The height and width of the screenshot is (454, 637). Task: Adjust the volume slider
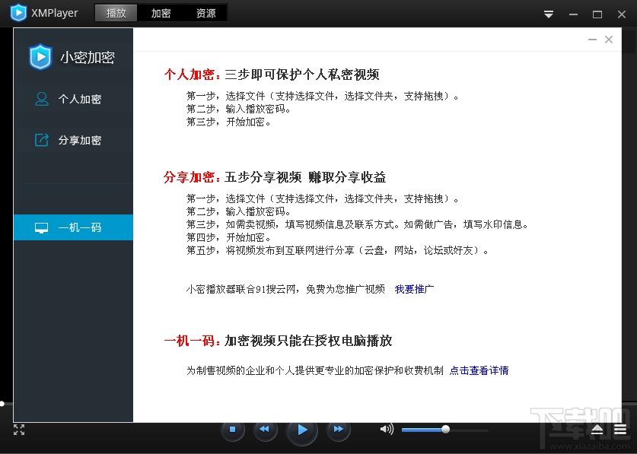444,430
